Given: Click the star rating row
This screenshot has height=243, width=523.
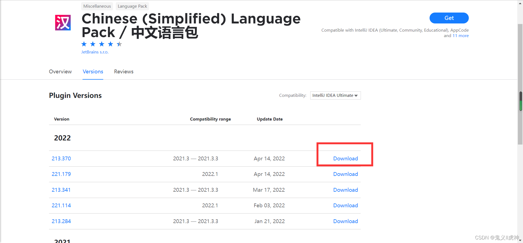Looking at the screenshot, I should point(102,44).
